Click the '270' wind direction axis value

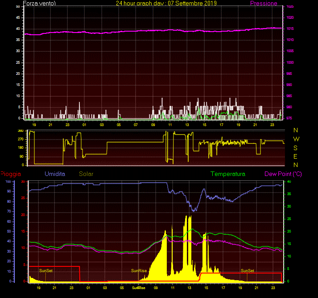(x=21, y=139)
